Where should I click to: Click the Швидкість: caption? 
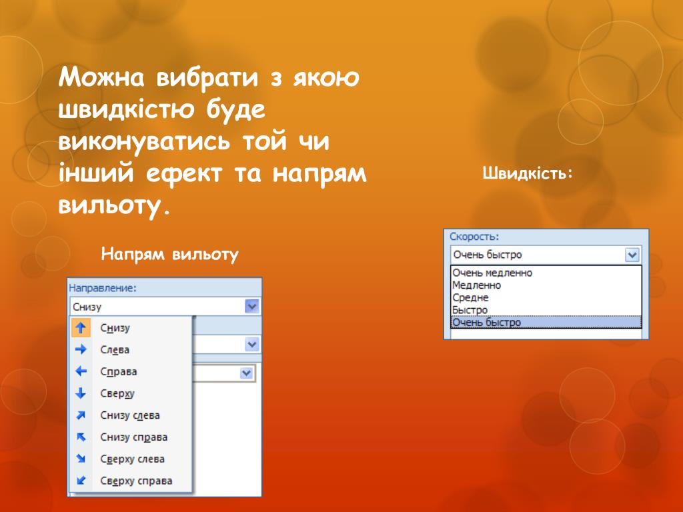[527, 173]
